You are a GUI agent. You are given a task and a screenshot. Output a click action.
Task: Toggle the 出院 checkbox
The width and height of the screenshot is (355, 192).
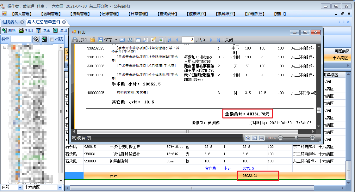52,39
